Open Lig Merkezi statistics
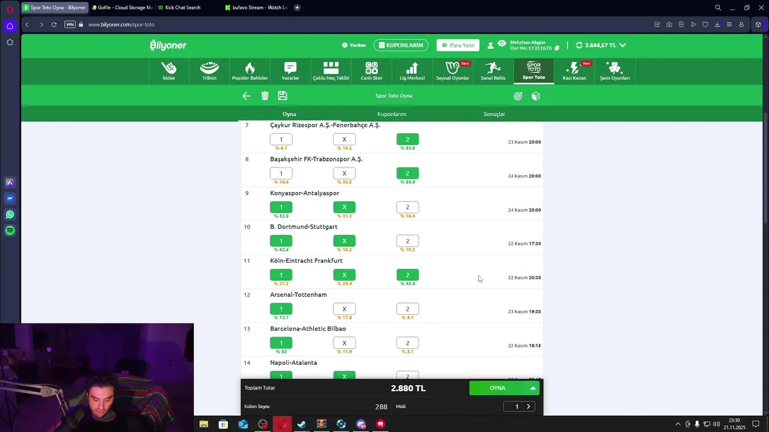 [412, 71]
